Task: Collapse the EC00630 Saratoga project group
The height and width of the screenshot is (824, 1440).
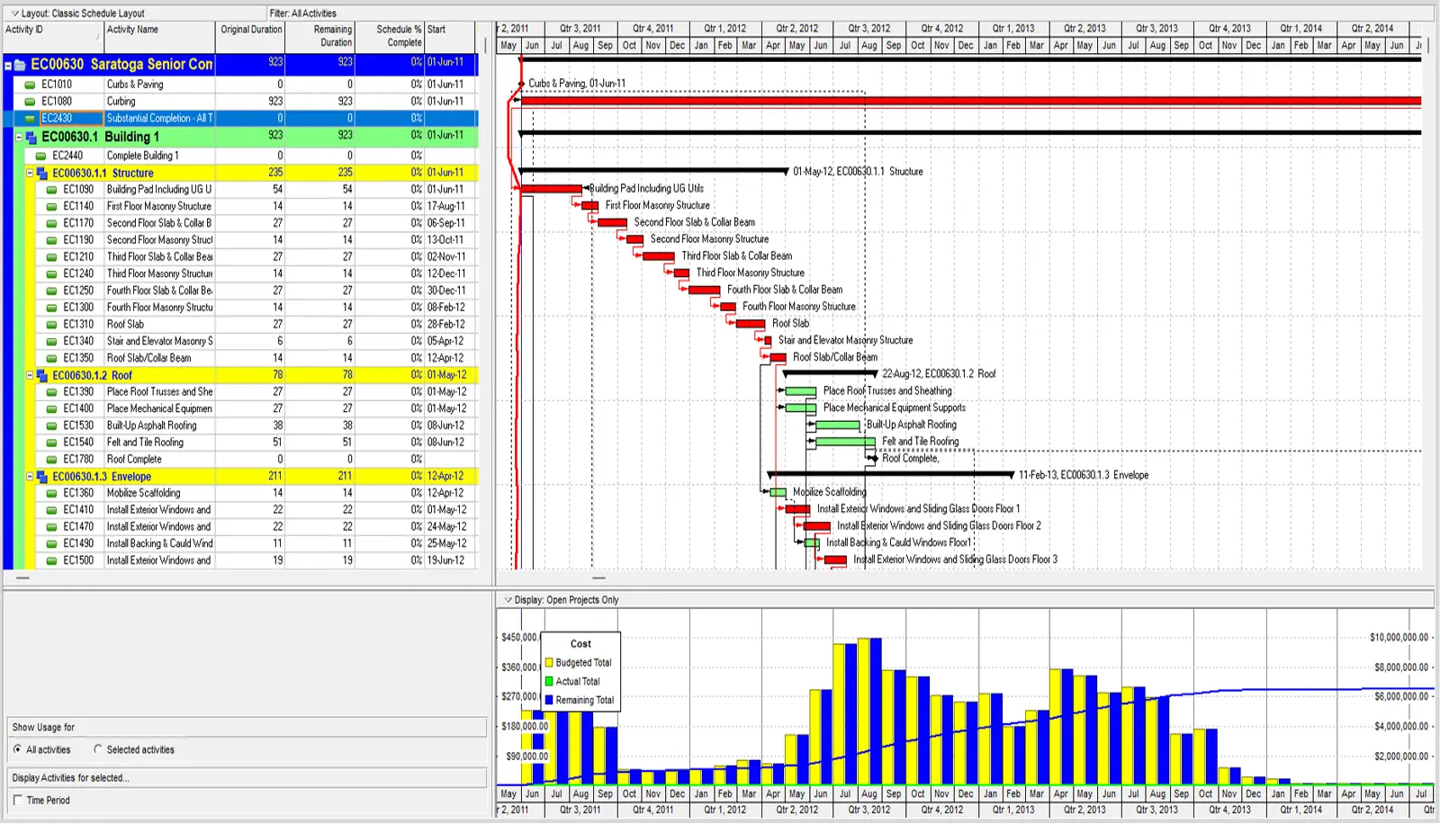Action: pos(8,66)
